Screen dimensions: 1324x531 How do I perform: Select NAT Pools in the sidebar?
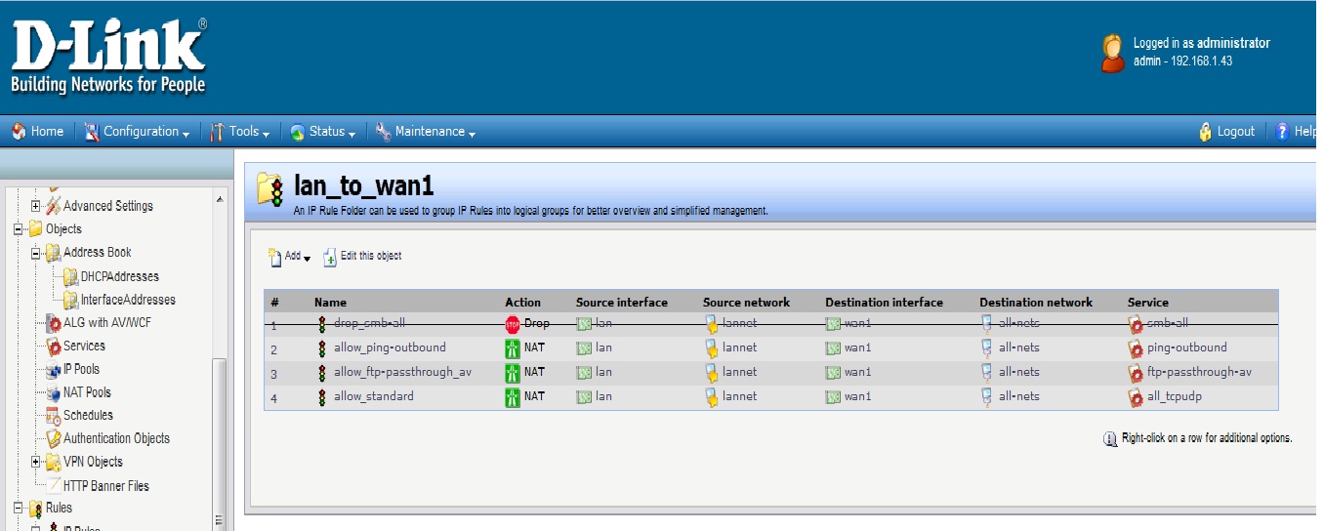pos(87,392)
